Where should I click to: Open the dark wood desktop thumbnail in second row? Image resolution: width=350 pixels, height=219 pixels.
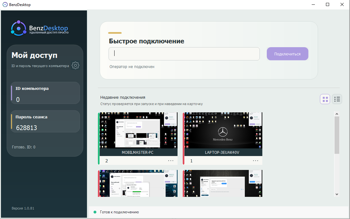pyautogui.click(x=223, y=183)
